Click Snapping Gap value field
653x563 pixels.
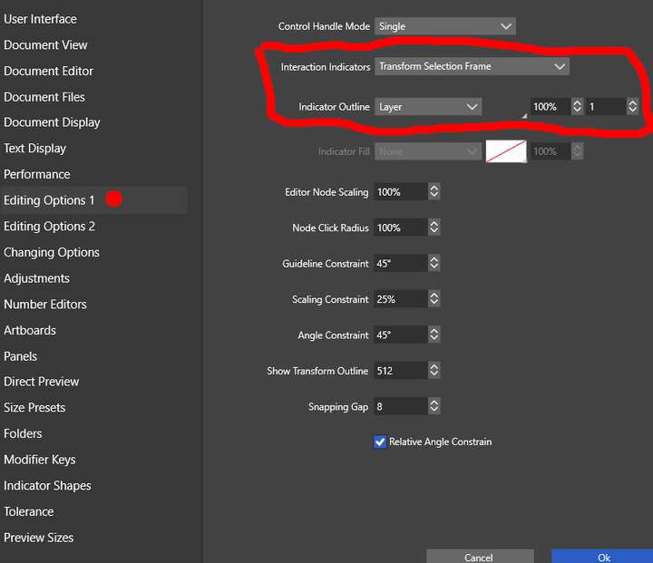pos(400,406)
